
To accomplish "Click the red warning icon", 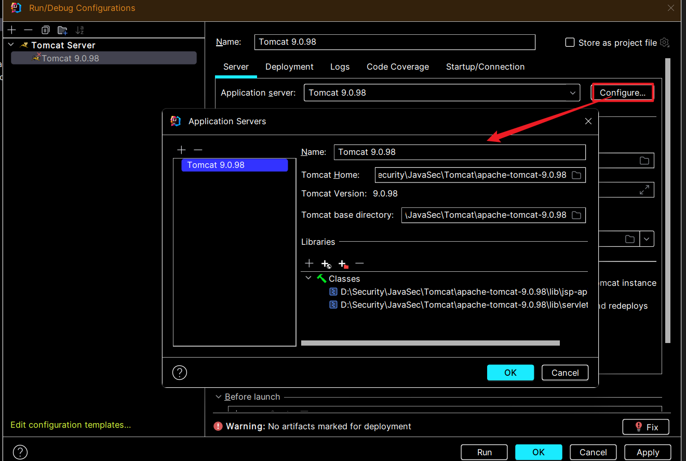I will pos(219,426).
